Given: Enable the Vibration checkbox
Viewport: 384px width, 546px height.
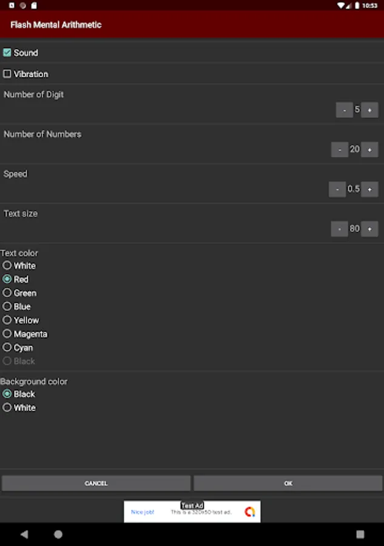Looking at the screenshot, I should [7, 74].
